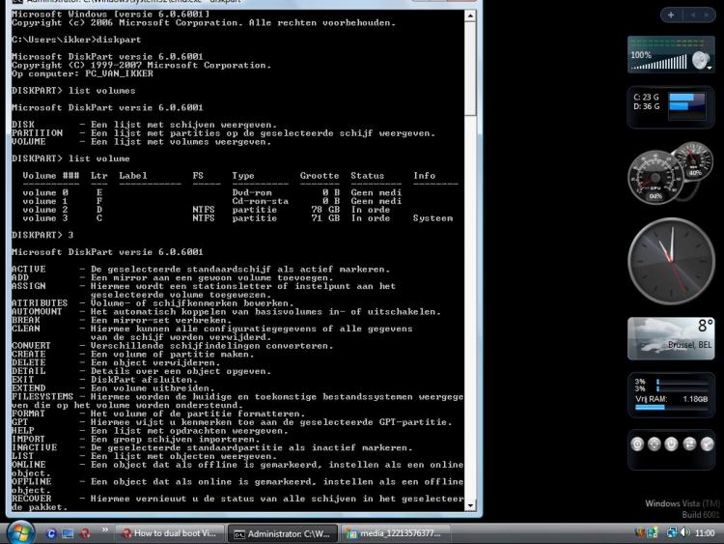
Task: Go to next sidebar gadget page arrow
Action: point(708,14)
